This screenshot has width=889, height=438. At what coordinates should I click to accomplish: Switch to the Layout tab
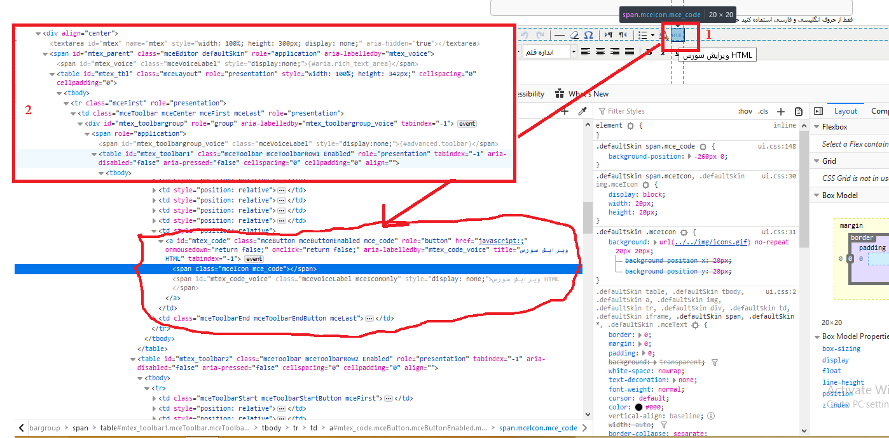tap(846, 110)
